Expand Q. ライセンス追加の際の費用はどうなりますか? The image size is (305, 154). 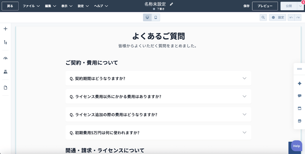pos(158,115)
